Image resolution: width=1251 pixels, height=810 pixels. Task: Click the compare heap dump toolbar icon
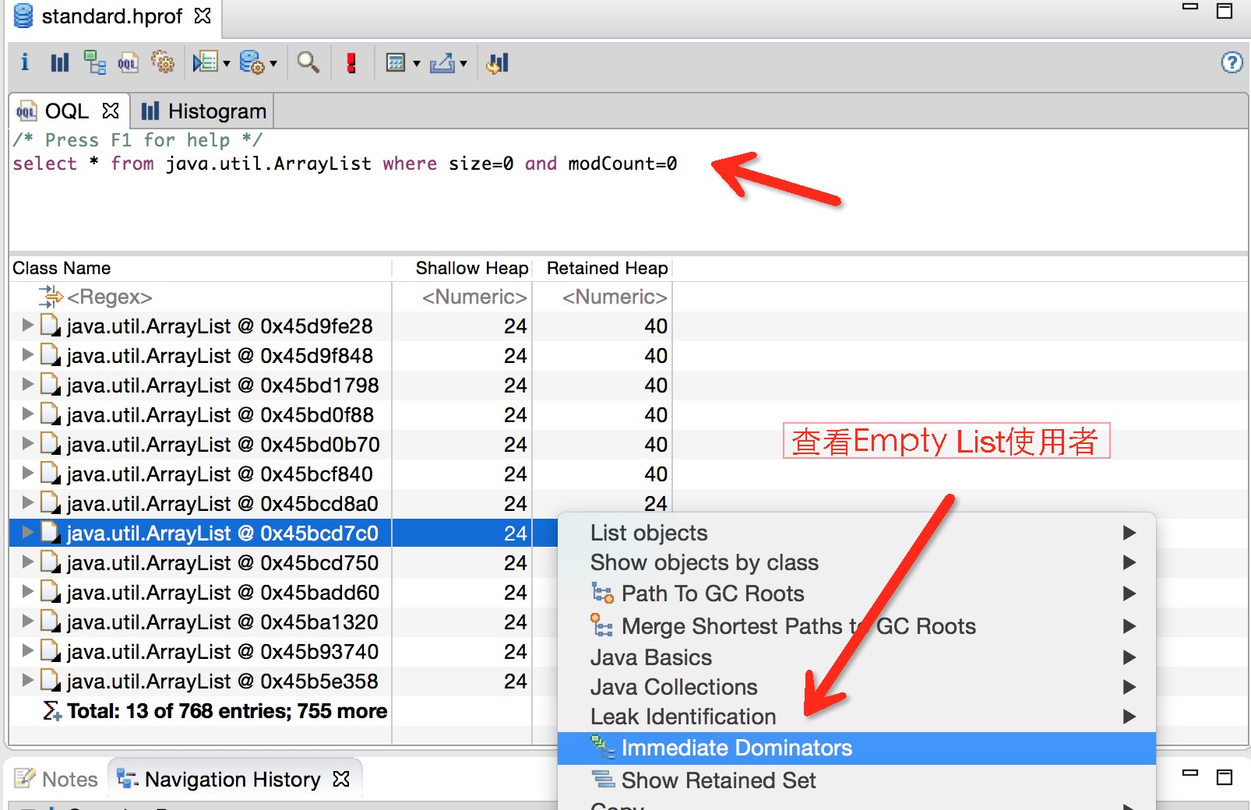(x=498, y=63)
